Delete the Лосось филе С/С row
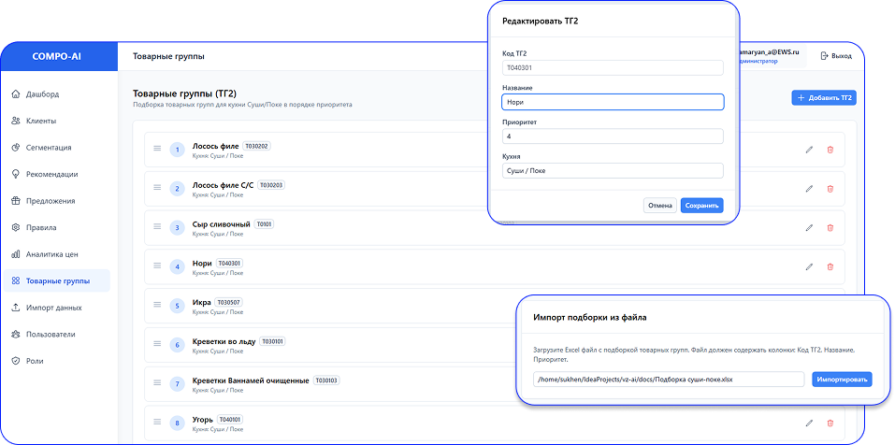 (x=830, y=189)
